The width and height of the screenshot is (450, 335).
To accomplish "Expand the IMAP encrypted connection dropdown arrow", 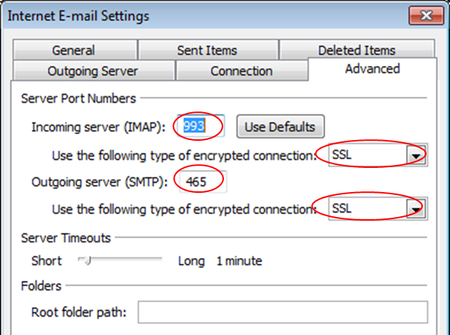I will pyautogui.click(x=415, y=155).
